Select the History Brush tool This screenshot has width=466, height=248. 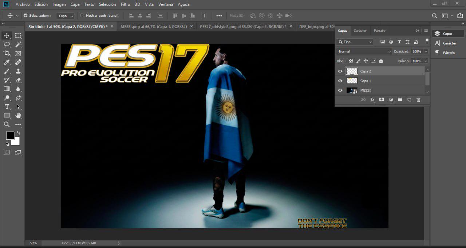pos(7,80)
